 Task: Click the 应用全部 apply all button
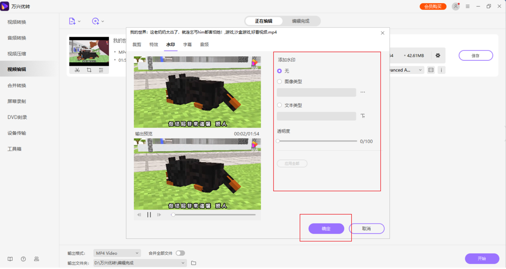click(x=292, y=164)
